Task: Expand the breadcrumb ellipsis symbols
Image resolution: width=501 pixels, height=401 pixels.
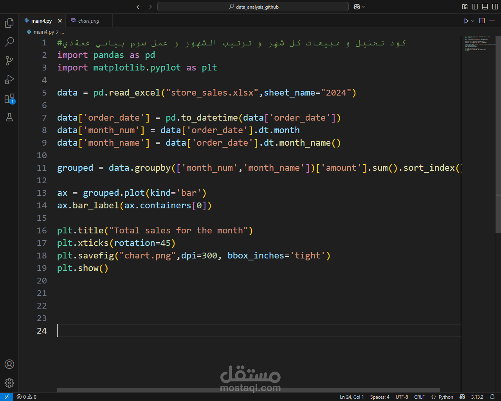Action: click(x=62, y=32)
